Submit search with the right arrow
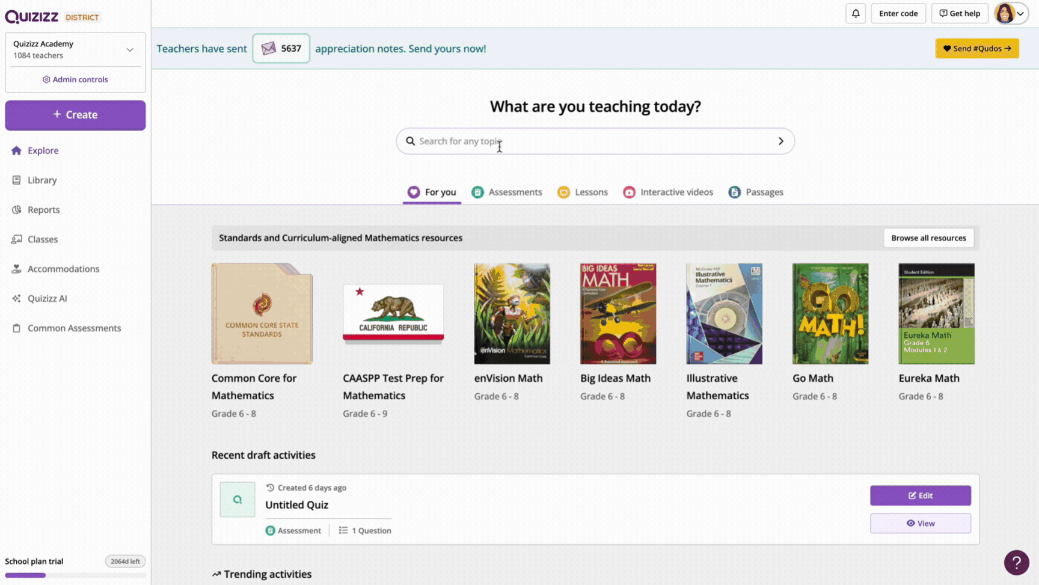The height and width of the screenshot is (585, 1039). 780,141
